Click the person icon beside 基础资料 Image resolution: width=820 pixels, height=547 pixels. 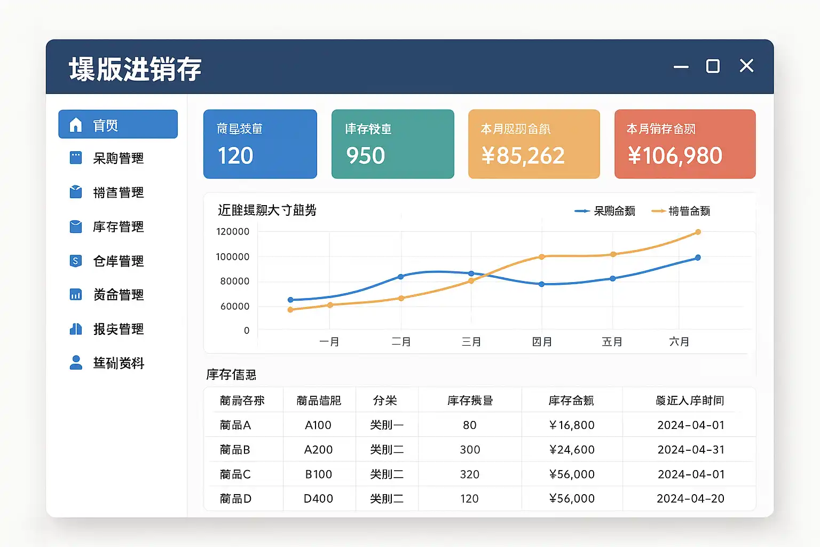[76, 363]
